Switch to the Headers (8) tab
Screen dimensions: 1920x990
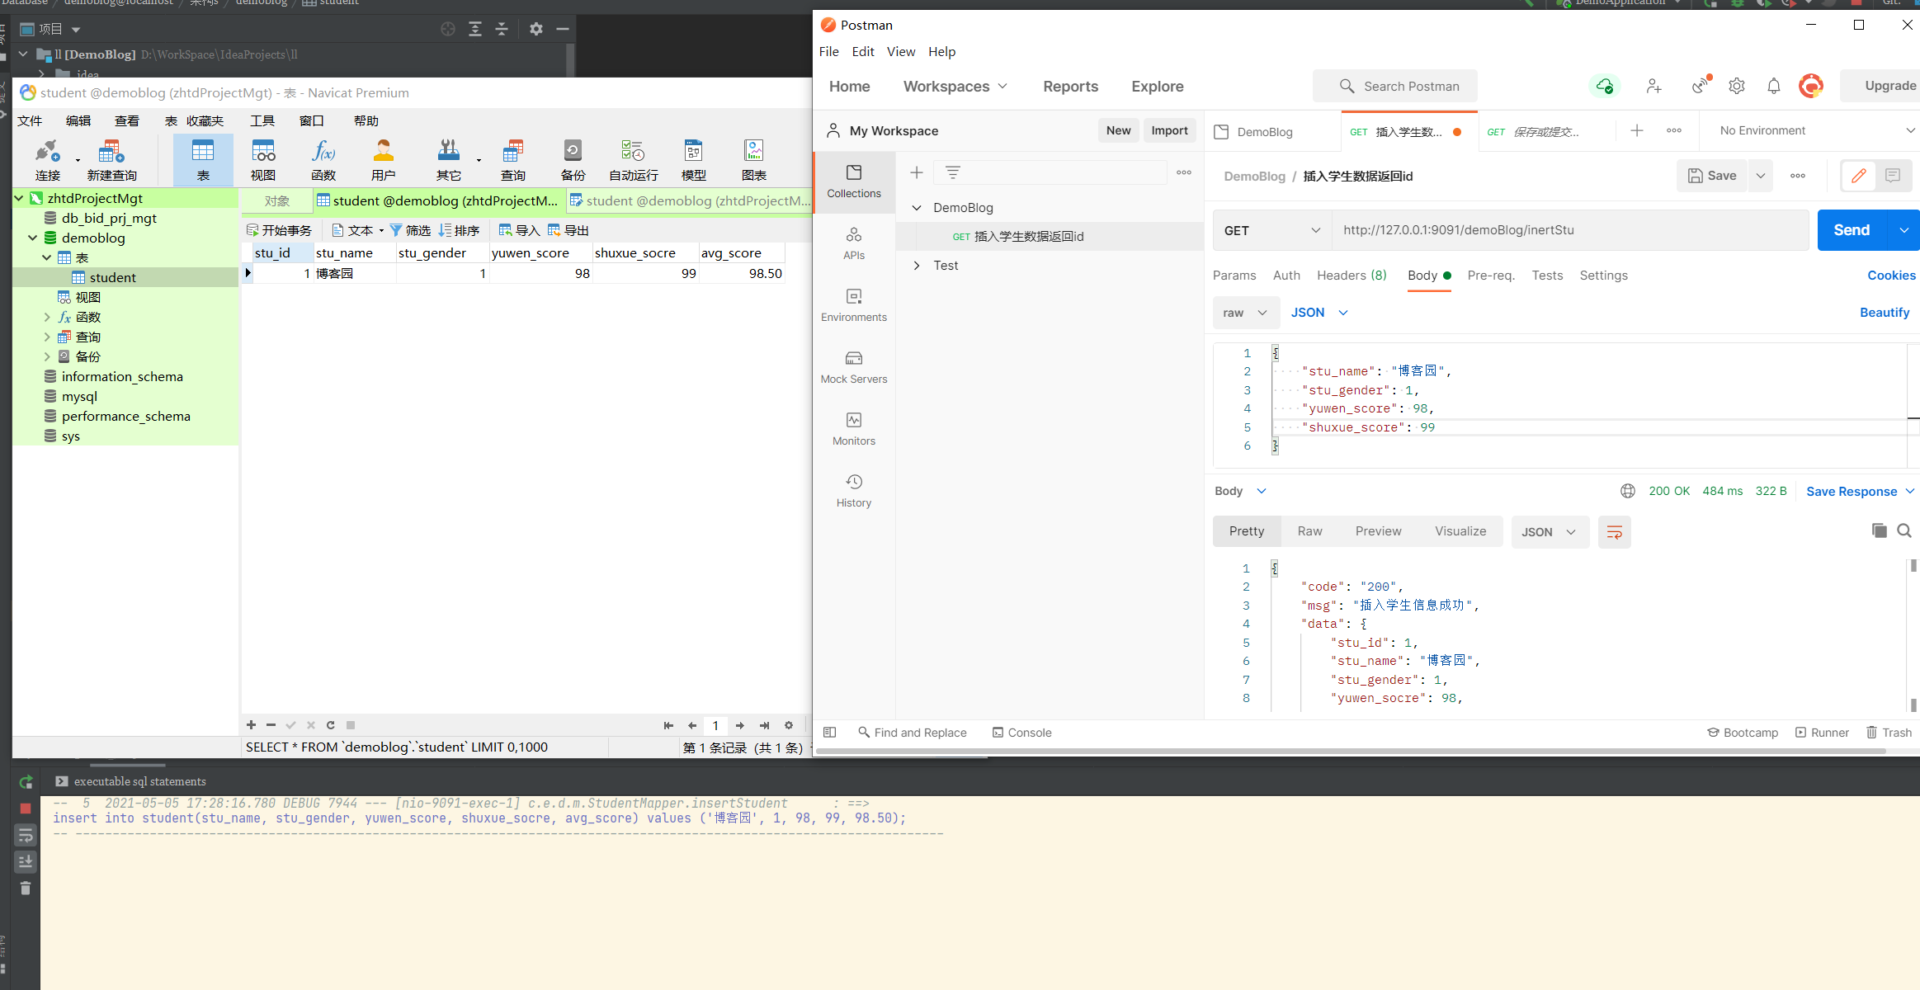[1352, 276]
